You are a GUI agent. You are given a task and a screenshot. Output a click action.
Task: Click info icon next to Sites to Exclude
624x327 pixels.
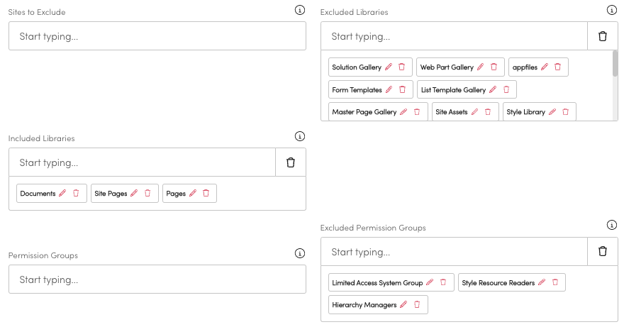(299, 10)
